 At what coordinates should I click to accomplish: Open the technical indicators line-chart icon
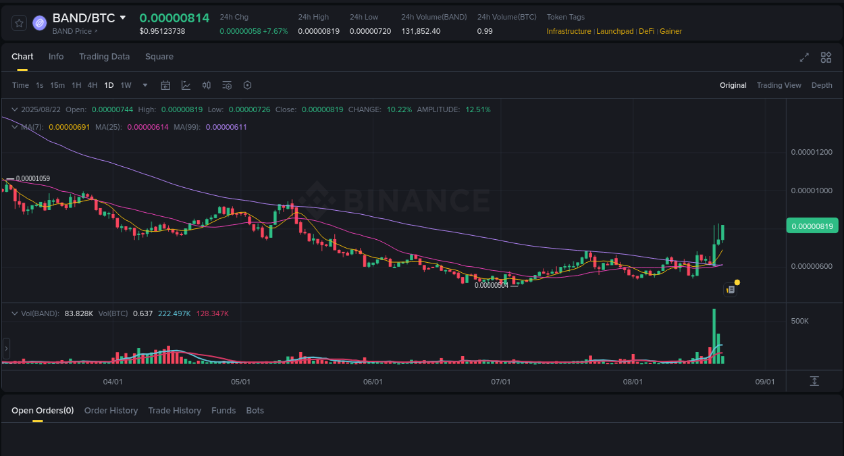[x=186, y=85]
